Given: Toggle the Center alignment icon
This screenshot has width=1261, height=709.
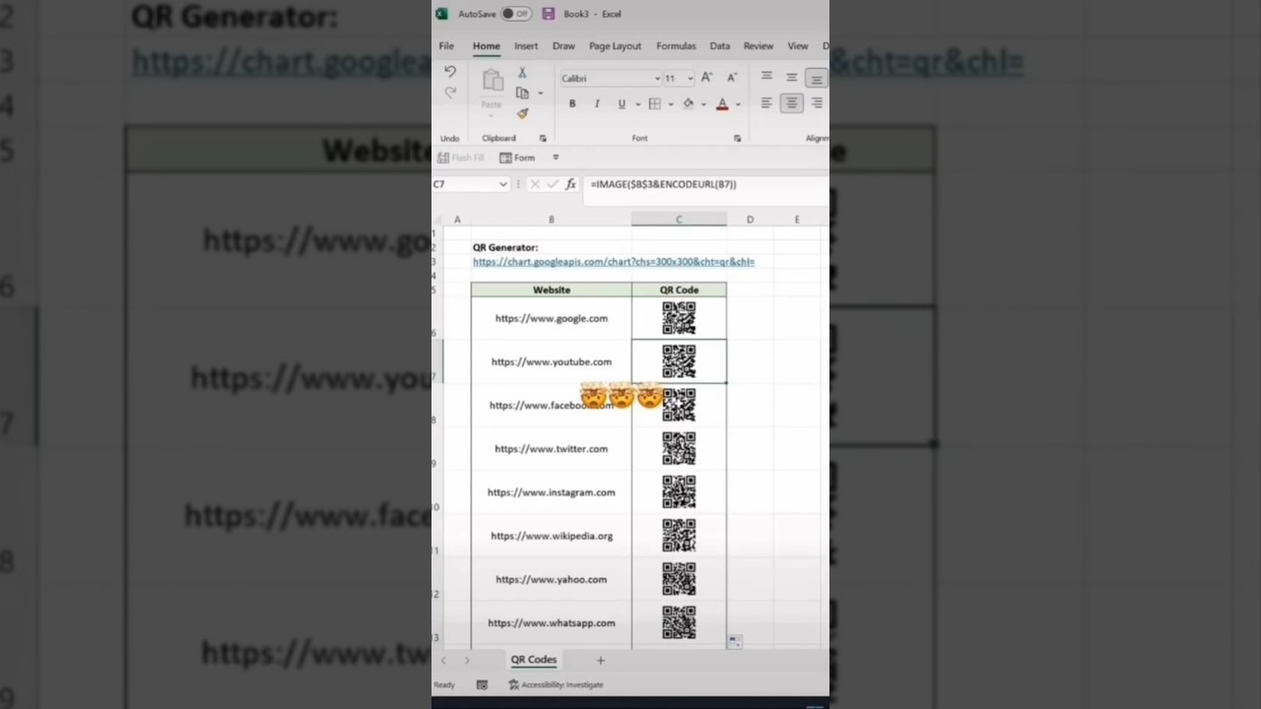Looking at the screenshot, I should (x=791, y=102).
